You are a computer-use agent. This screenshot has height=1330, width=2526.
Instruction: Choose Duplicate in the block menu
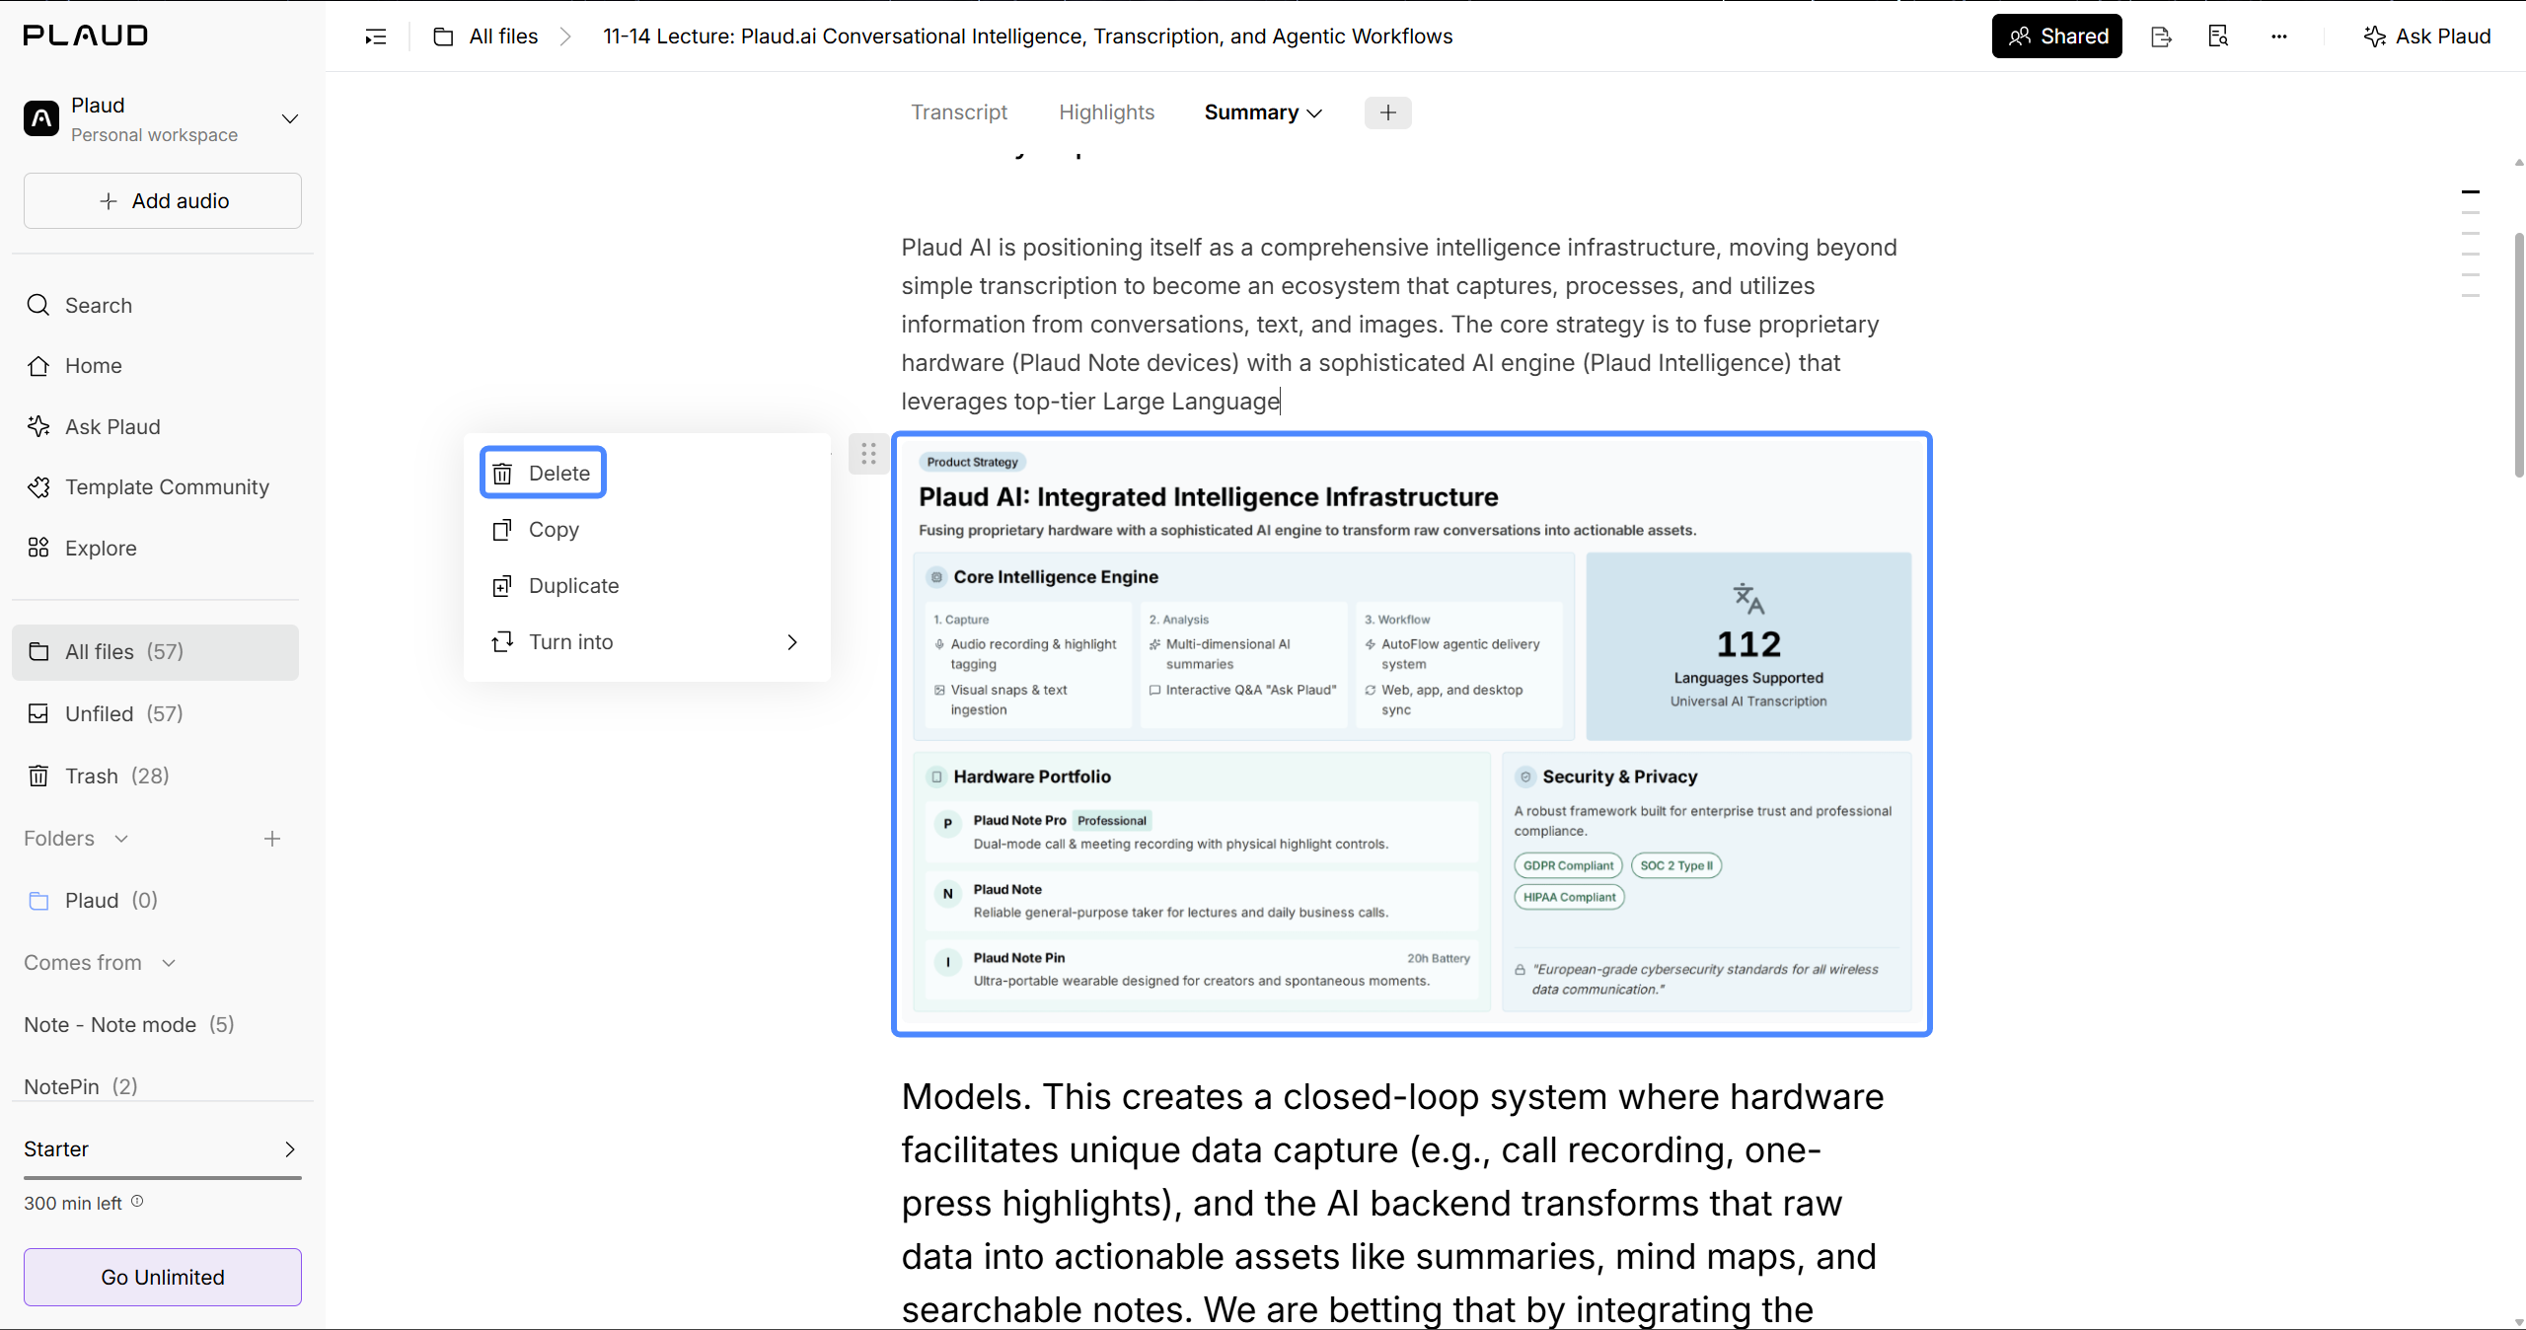(646, 586)
